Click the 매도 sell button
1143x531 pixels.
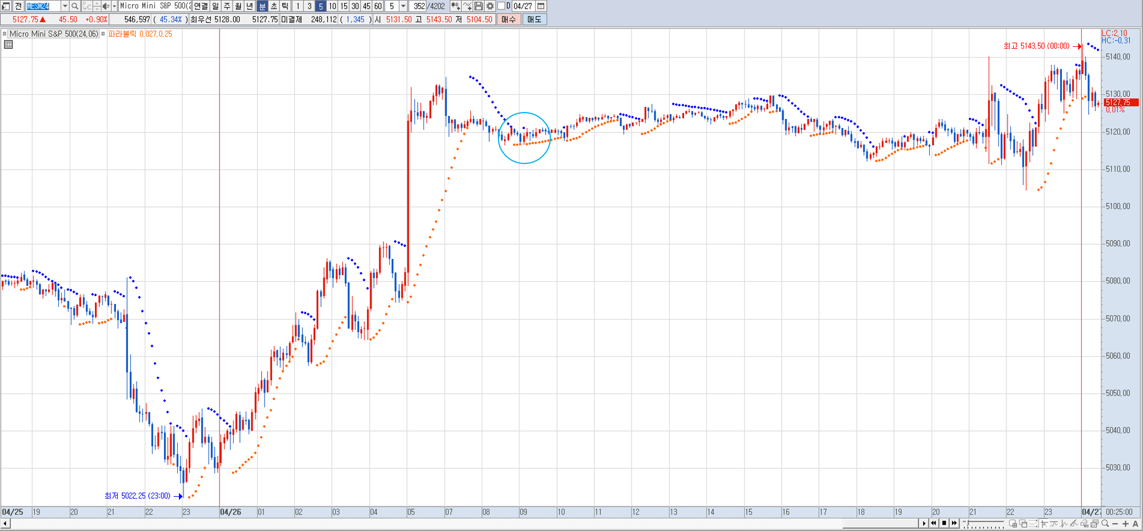click(534, 19)
